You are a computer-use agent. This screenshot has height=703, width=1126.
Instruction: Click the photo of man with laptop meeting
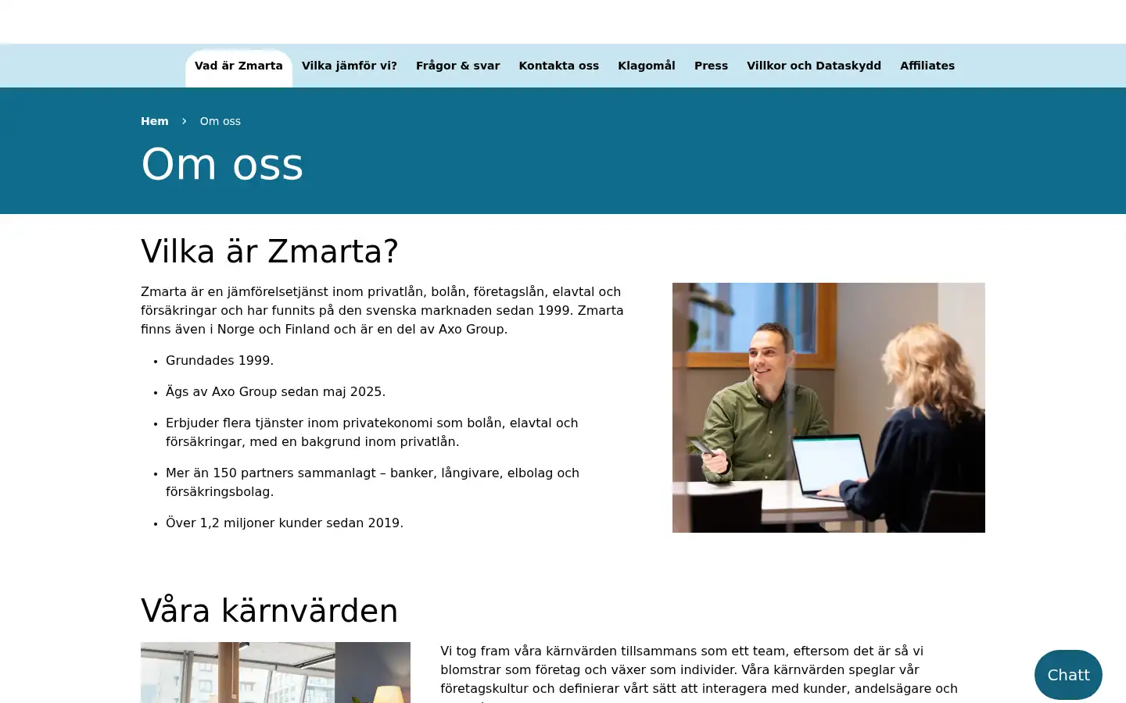click(x=829, y=408)
